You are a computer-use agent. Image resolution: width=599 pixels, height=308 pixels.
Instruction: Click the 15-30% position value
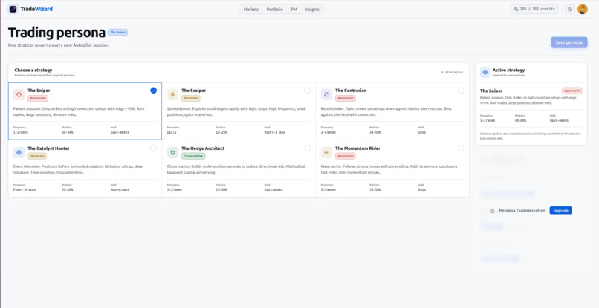coord(221,190)
